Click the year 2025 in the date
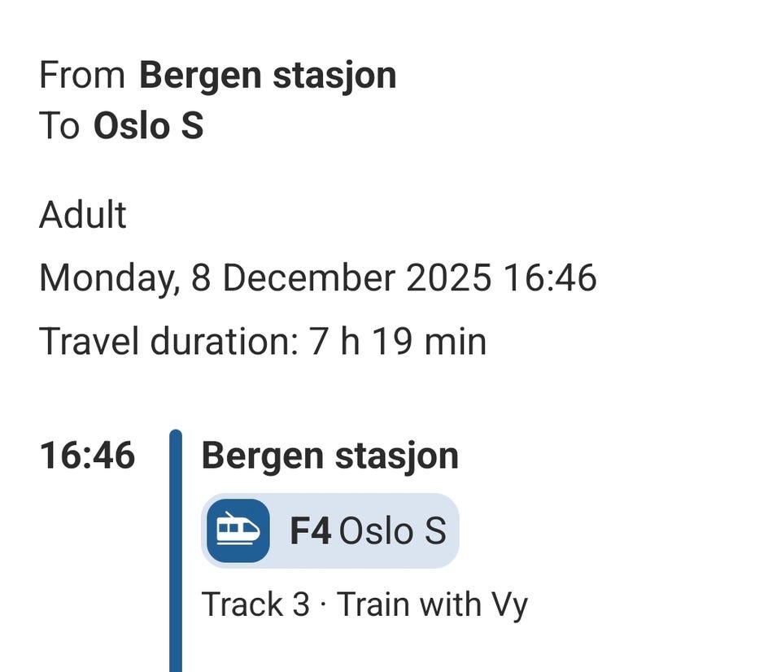 tap(448, 278)
